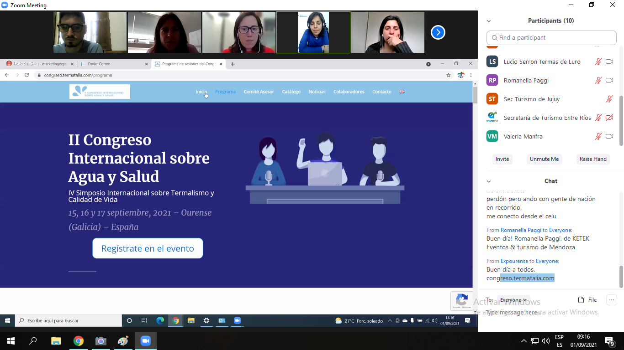Click Valeria Manfra's muted microphone icon
This screenshot has width=624, height=350.
[598, 136]
